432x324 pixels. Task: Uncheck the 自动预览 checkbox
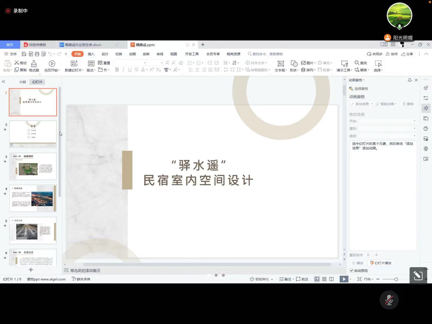(352, 271)
